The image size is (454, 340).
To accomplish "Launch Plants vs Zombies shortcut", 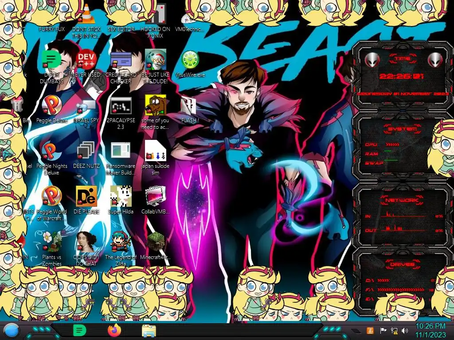I will (x=51, y=242).
